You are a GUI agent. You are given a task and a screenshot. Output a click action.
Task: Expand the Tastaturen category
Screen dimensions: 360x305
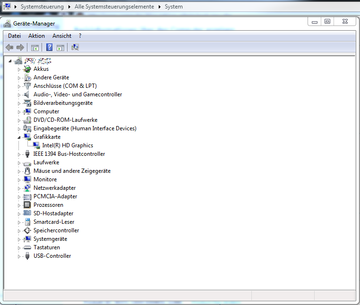19,247
